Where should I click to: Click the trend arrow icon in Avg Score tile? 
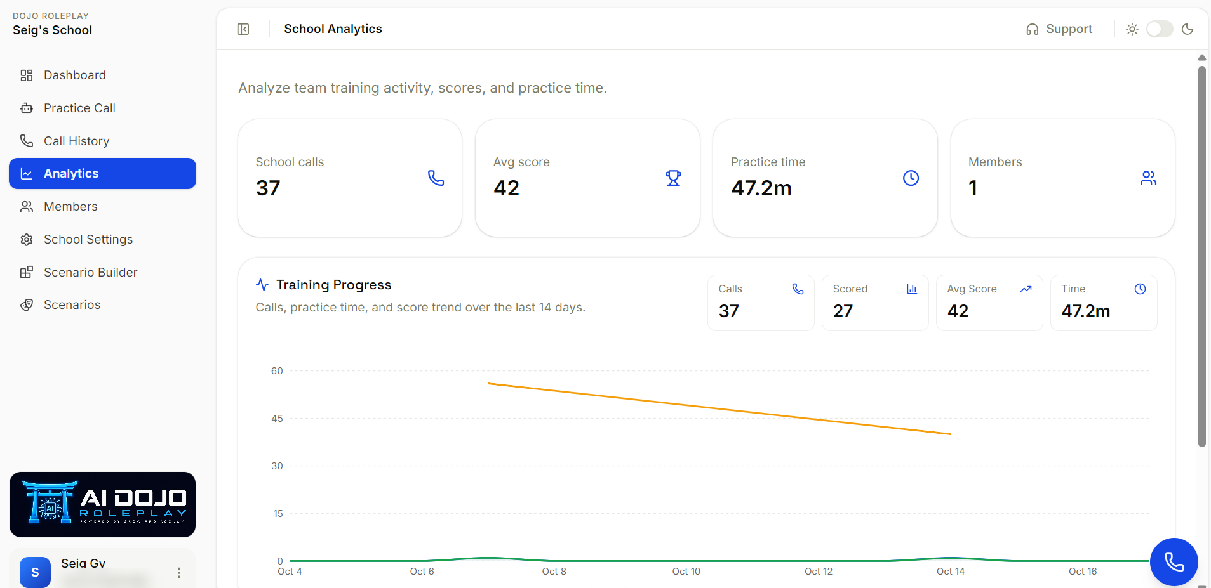[x=1026, y=289]
